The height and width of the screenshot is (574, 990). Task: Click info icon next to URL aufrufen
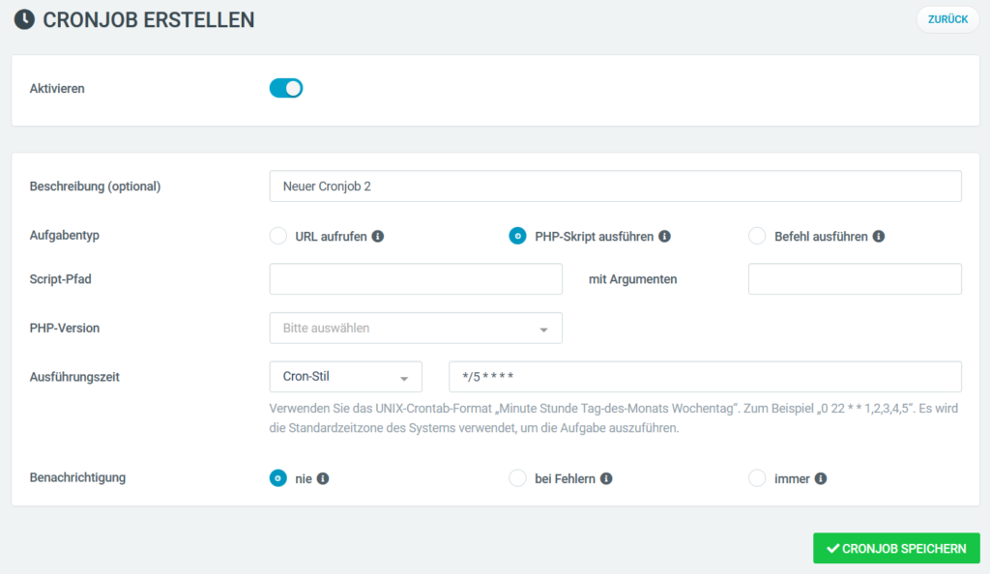[x=378, y=237]
